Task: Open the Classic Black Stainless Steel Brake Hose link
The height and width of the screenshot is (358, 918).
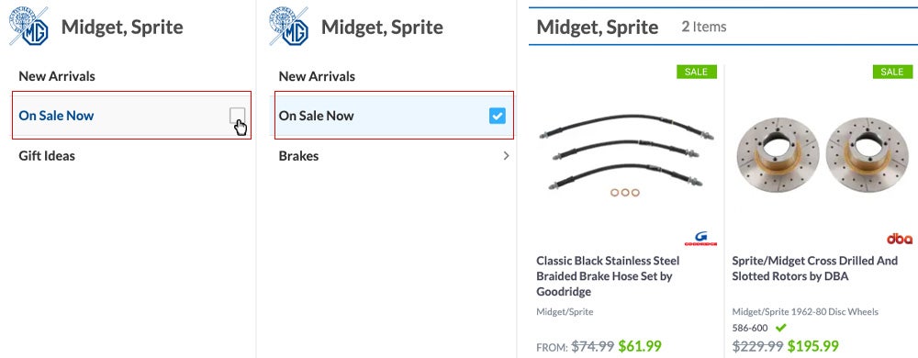Action: pyautogui.click(x=609, y=276)
